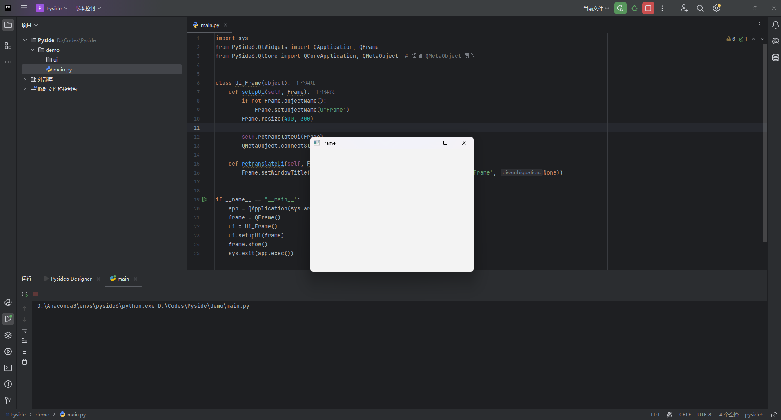Stop the running program with red stop button
This screenshot has height=420, width=781.
648,8
